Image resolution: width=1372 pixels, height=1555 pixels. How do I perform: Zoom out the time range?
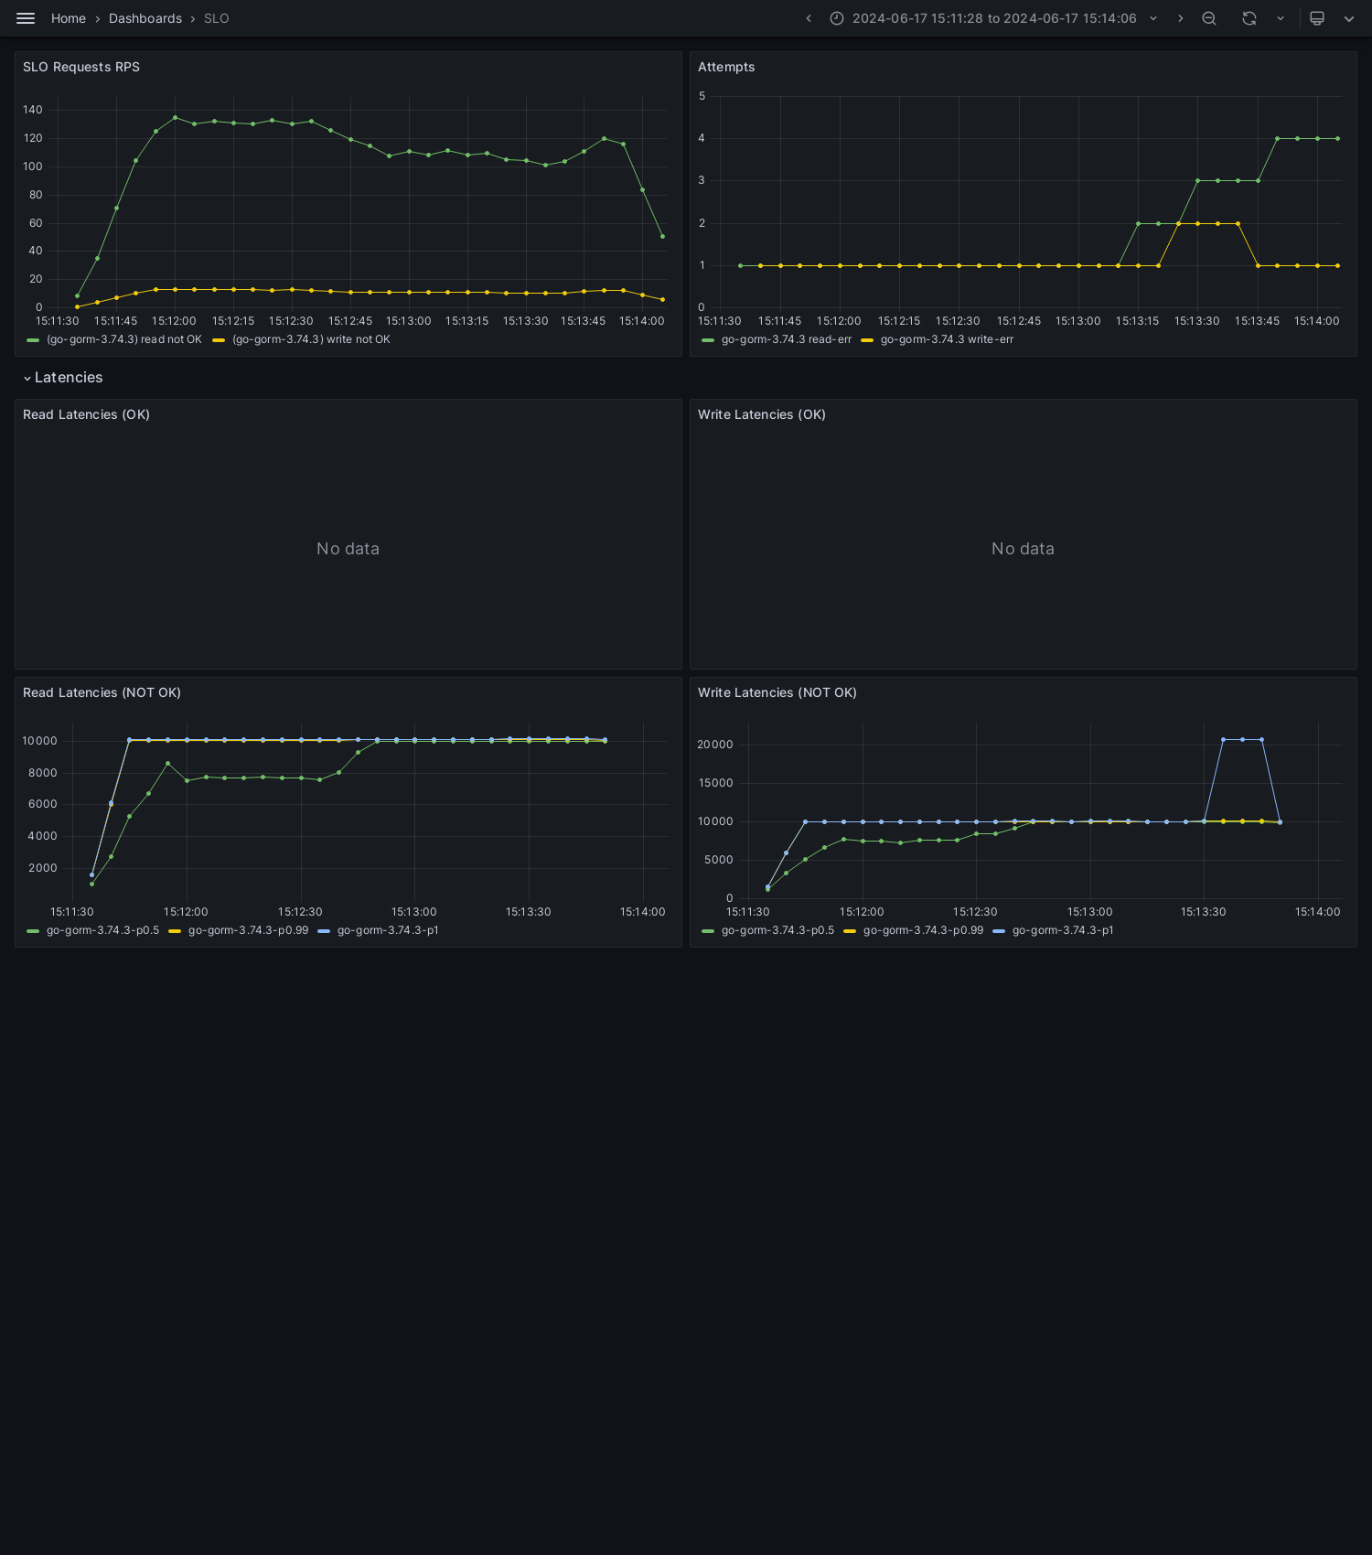pos(1209,18)
